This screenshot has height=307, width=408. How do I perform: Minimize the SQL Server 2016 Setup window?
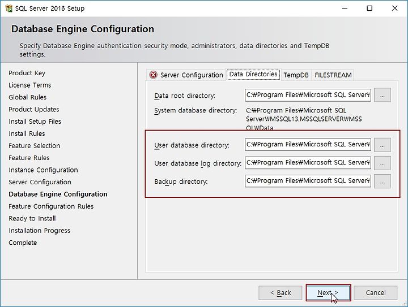pyautogui.click(x=345, y=8)
